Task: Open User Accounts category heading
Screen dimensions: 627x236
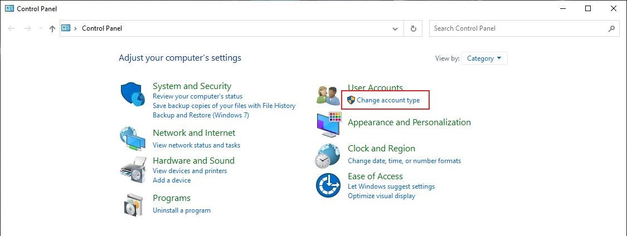Action: tap(375, 88)
